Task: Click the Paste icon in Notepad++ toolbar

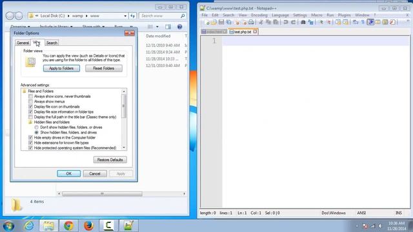Action: click(x=276, y=23)
